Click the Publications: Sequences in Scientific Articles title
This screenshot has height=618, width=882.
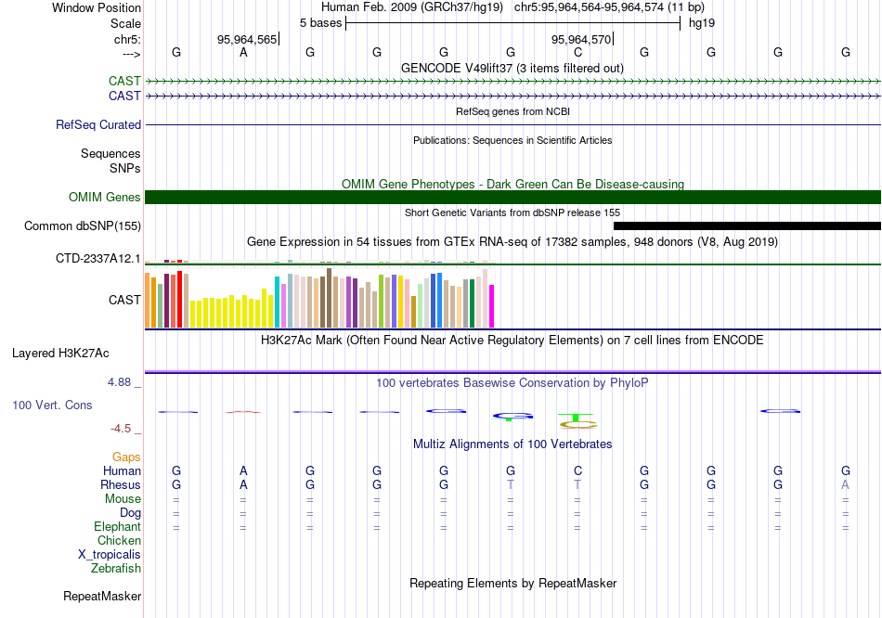click(512, 140)
